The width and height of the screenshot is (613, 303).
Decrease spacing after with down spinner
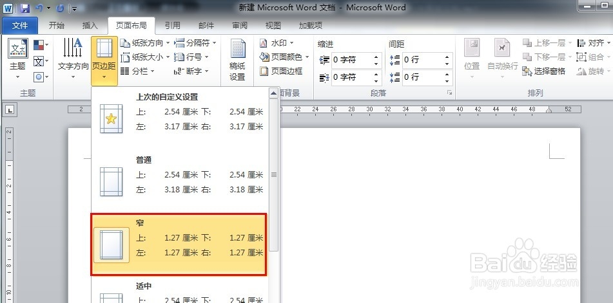pyautogui.click(x=447, y=81)
